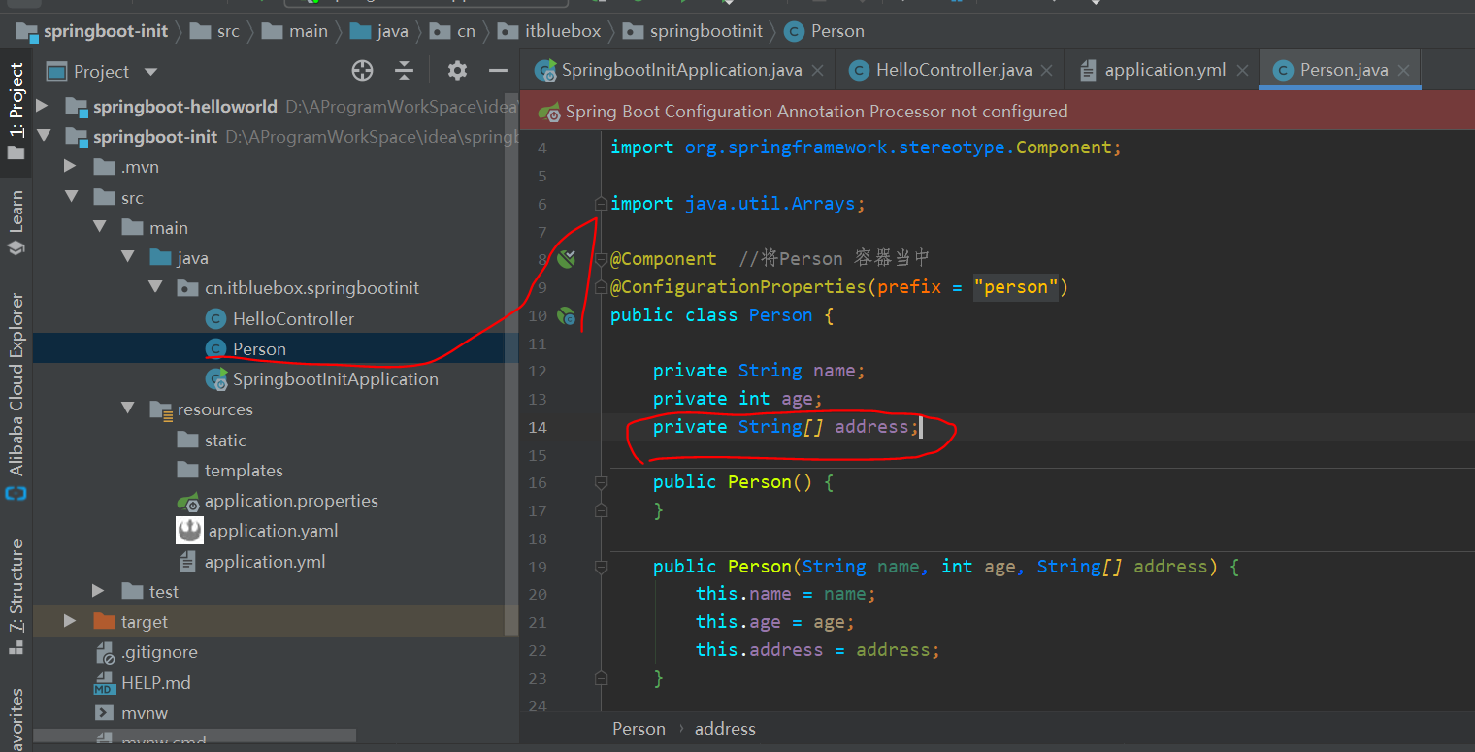Collapse the main folder
The width and height of the screenshot is (1475, 752).
pyautogui.click(x=99, y=227)
